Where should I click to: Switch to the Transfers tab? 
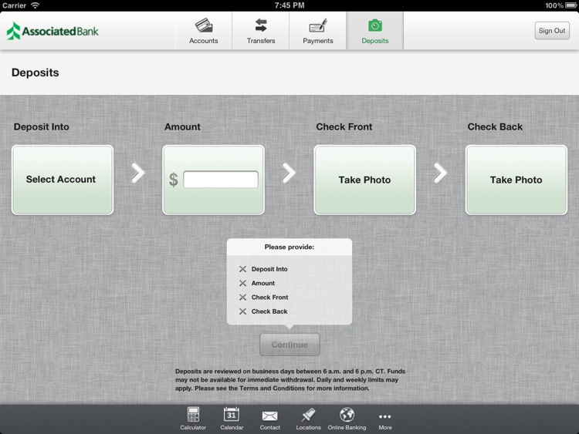pyautogui.click(x=261, y=31)
